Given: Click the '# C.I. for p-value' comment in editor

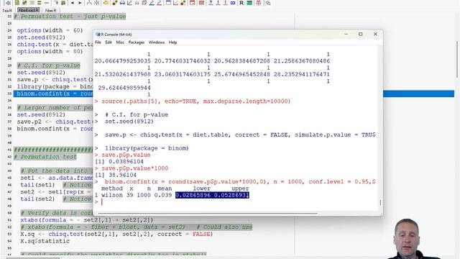Looking at the screenshot, I should coord(48,65).
